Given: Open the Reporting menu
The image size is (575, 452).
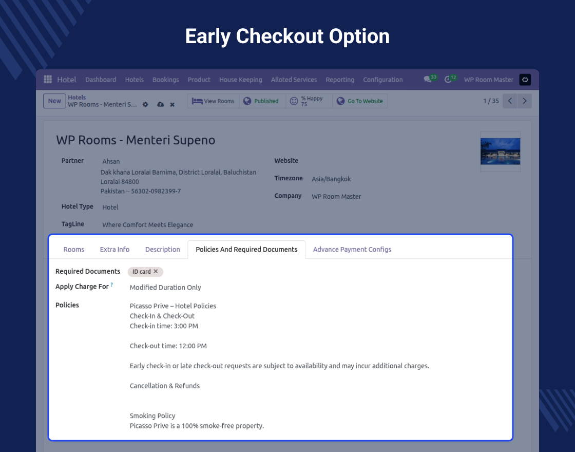Looking at the screenshot, I should [x=340, y=80].
